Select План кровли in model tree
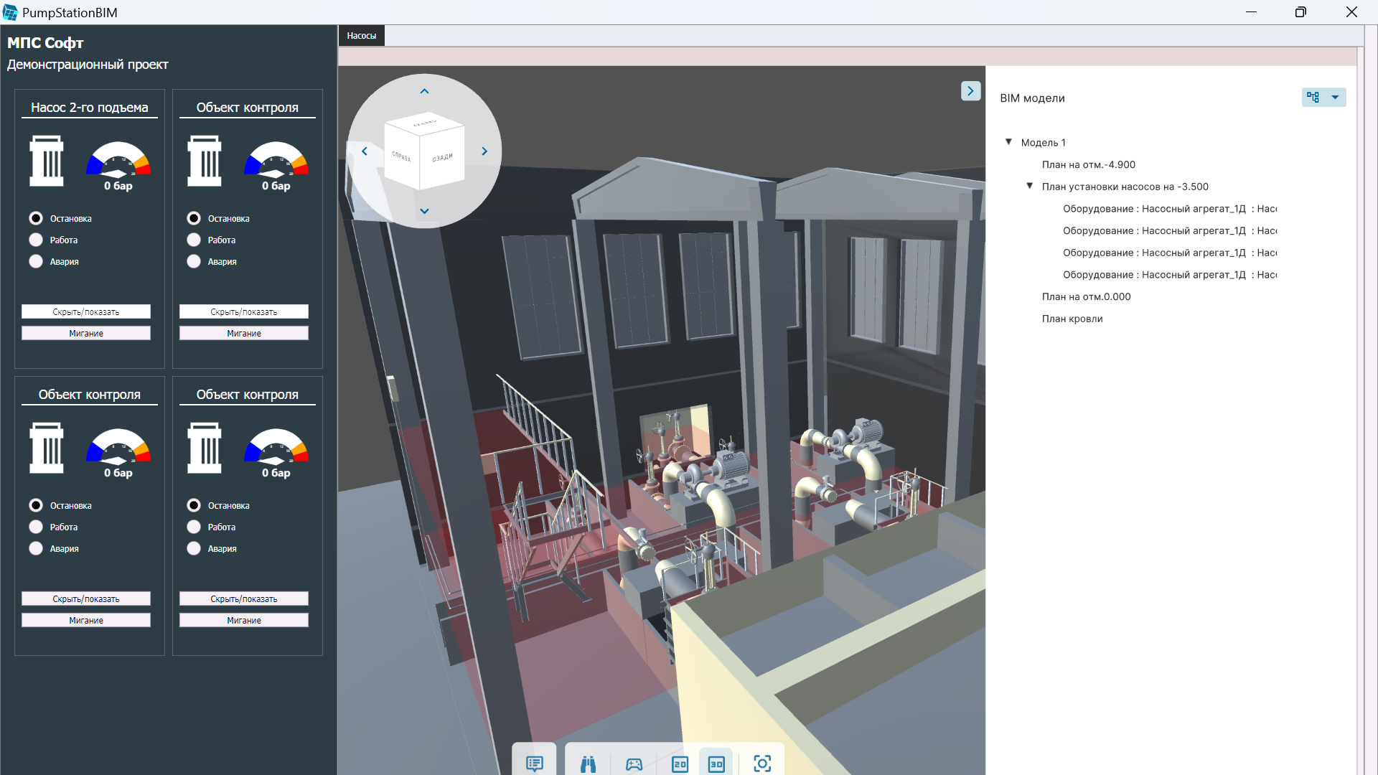Screen dimensions: 1378x775 (x=1072, y=319)
